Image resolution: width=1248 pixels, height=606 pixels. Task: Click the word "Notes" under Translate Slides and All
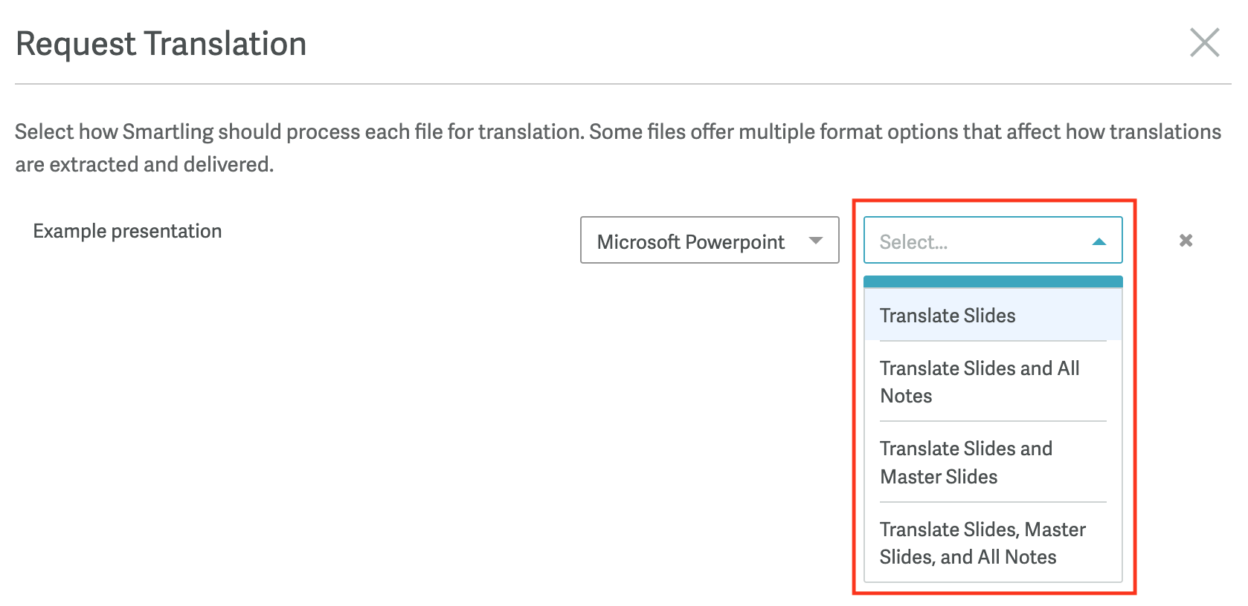pos(906,396)
